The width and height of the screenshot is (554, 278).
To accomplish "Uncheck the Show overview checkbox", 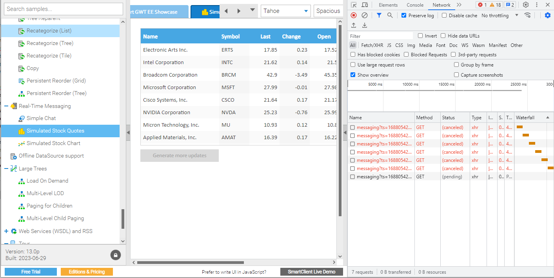I will point(353,75).
